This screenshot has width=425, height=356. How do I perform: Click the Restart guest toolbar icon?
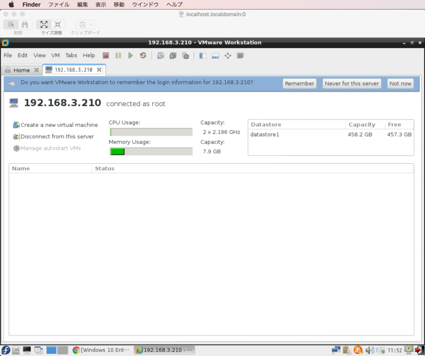[x=143, y=56]
